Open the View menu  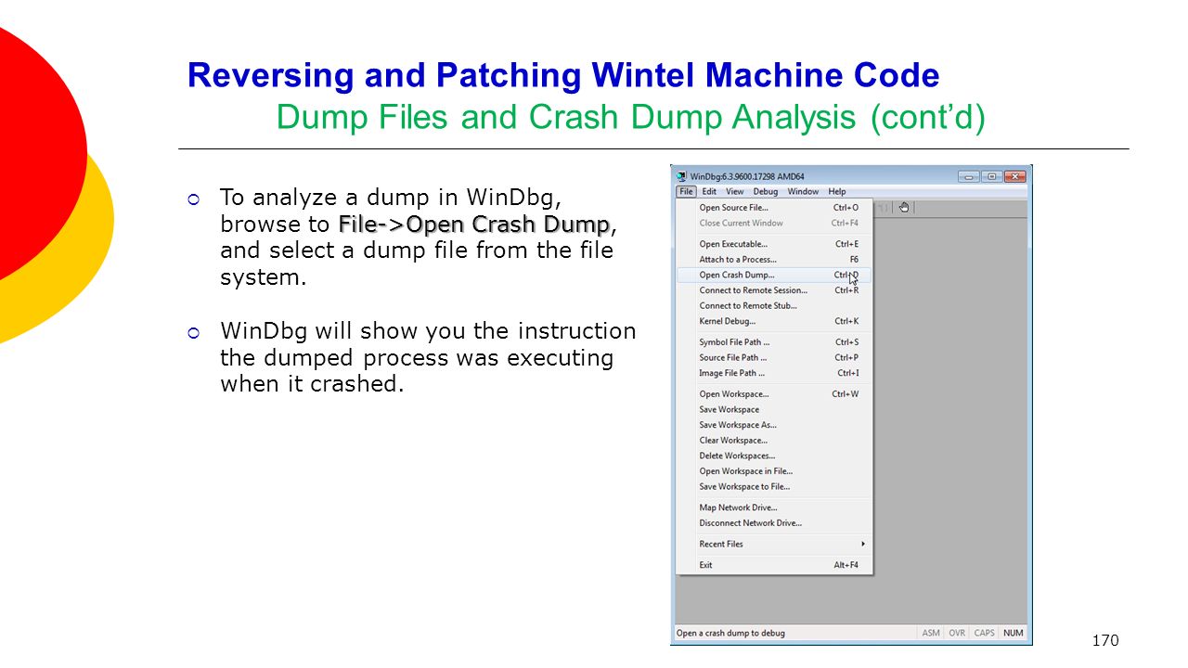(734, 192)
